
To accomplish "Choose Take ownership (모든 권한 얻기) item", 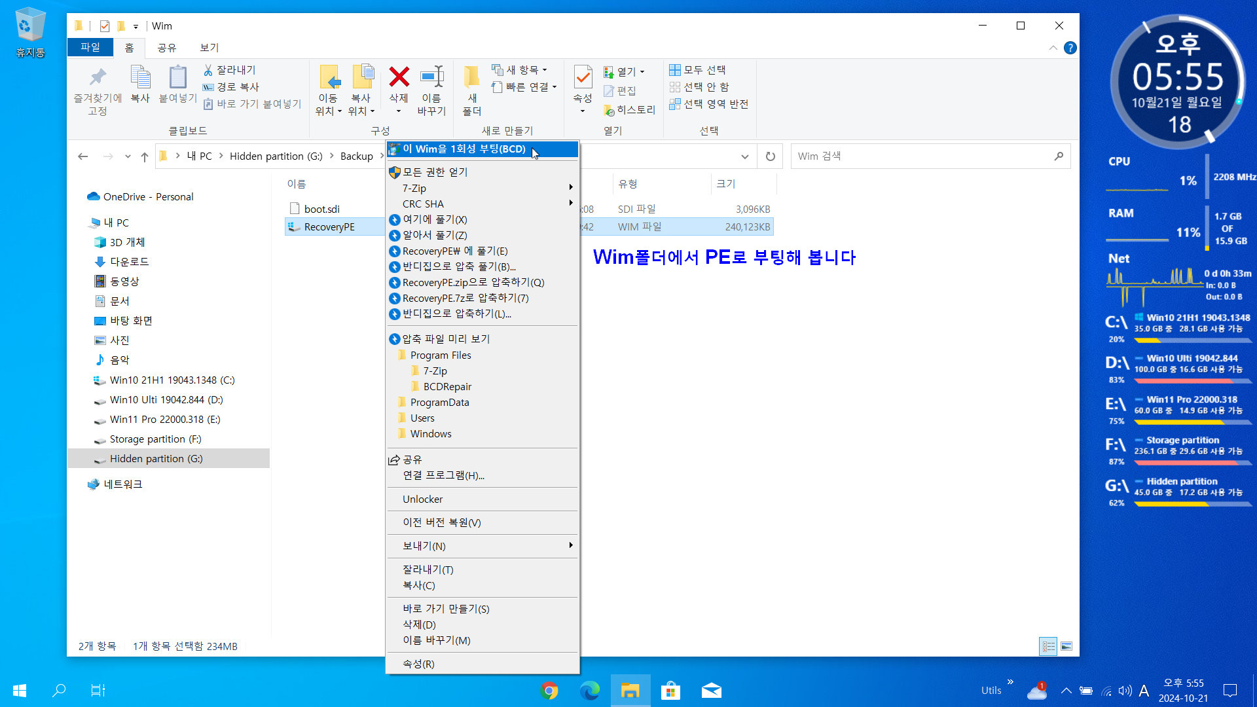I will [483, 172].
